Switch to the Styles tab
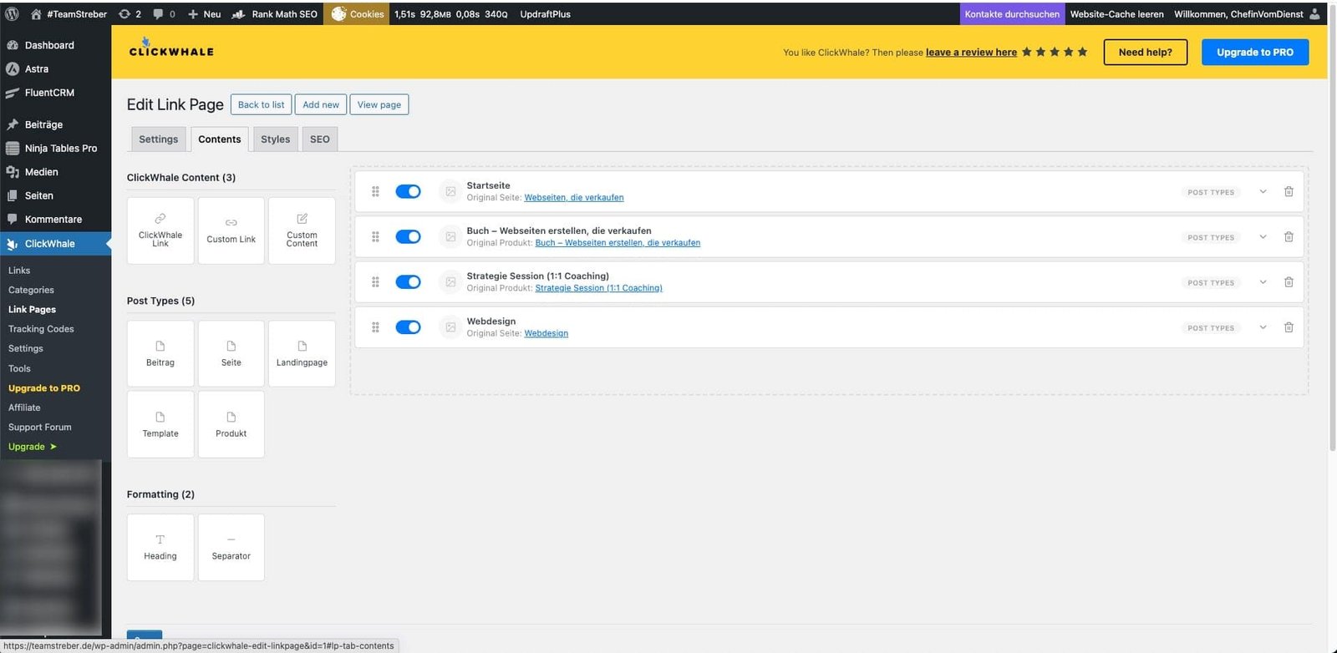This screenshot has width=1337, height=653. point(275,139)
